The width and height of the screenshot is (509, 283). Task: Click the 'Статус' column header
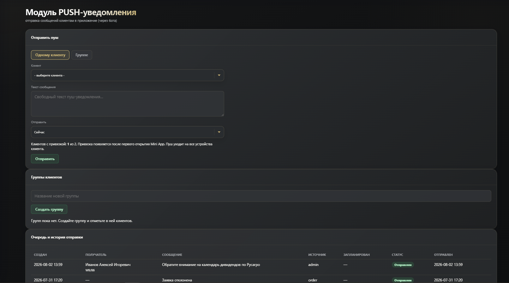coord(397,255)
